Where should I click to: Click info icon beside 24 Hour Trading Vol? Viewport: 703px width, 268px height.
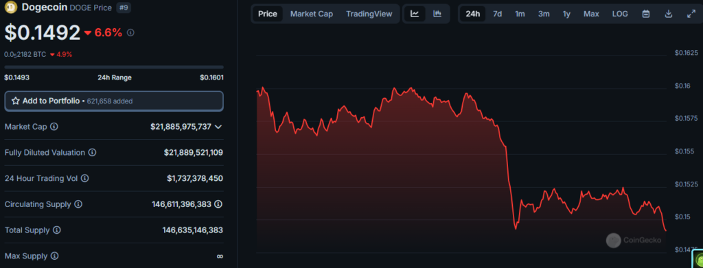pos(84,178)
